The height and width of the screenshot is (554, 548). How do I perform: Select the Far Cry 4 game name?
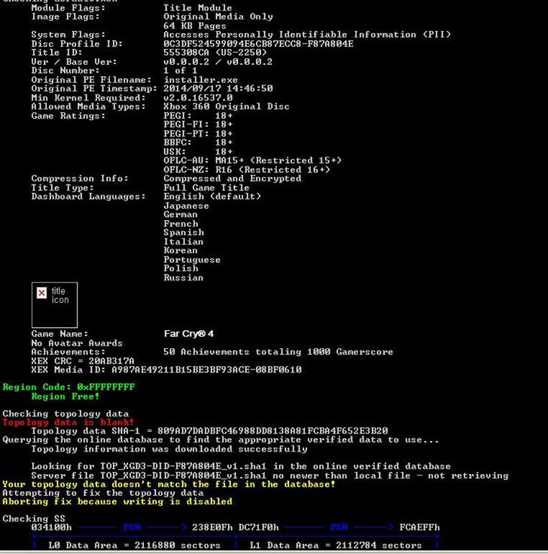pos(189,334)
